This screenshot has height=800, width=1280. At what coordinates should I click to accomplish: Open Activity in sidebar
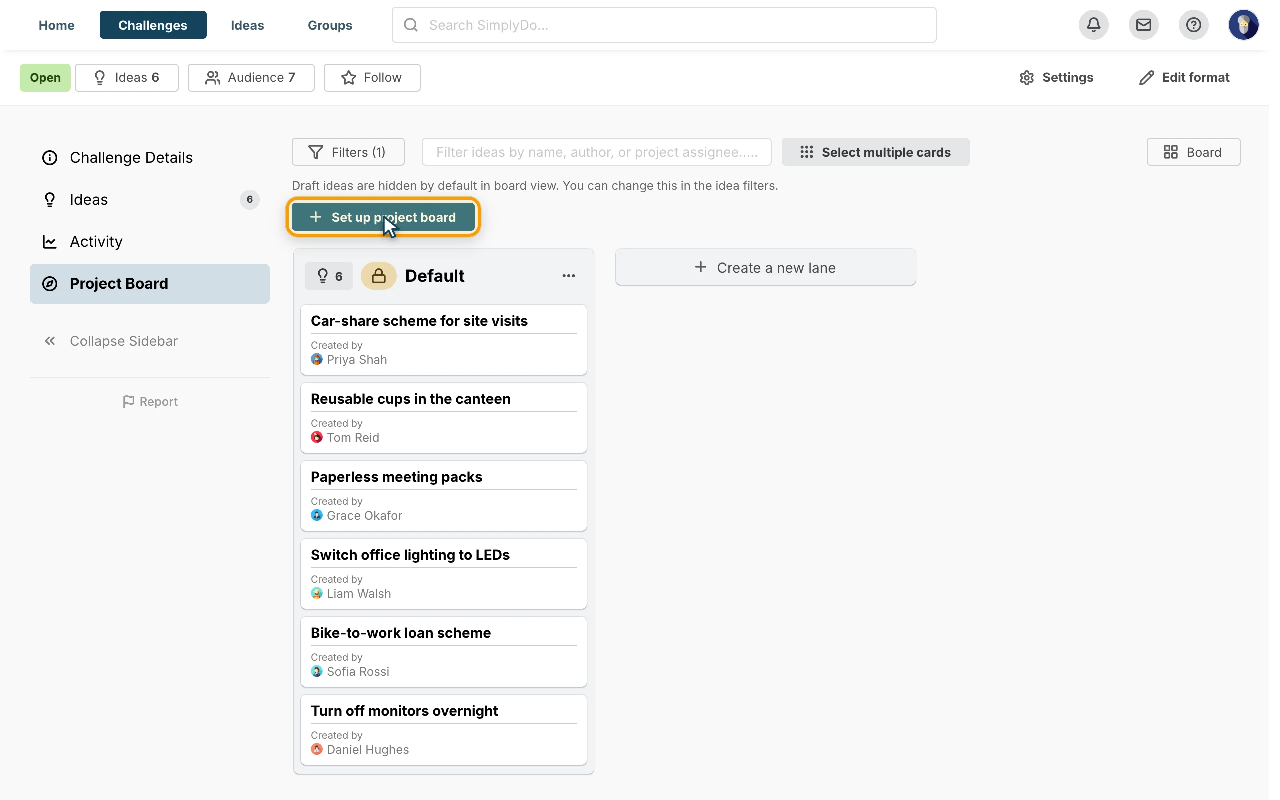click(x=149, y=242)
